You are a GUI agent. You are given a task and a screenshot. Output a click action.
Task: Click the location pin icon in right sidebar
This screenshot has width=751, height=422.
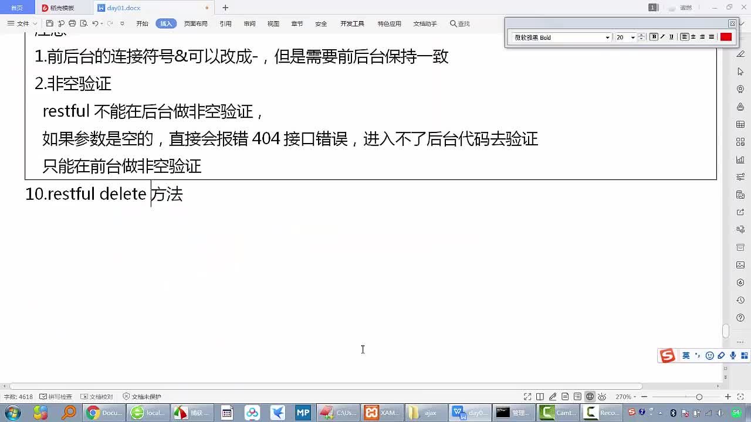740,89
